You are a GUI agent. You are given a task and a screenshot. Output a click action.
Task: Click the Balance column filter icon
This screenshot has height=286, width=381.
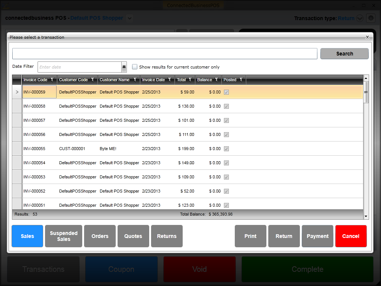pyautogui.click(x=217, y=80)
